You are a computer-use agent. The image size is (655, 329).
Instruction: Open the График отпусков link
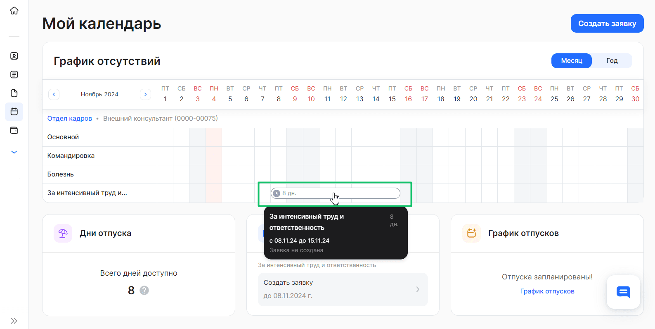[547, 291]
